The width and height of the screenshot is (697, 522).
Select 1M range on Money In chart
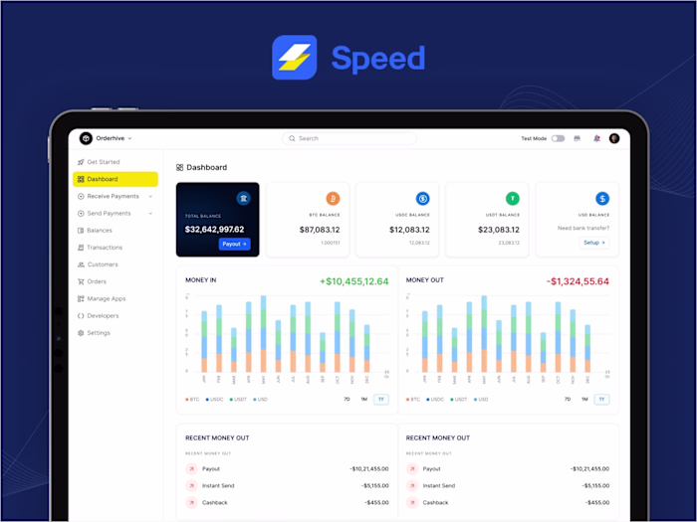(x=364, y=399)
